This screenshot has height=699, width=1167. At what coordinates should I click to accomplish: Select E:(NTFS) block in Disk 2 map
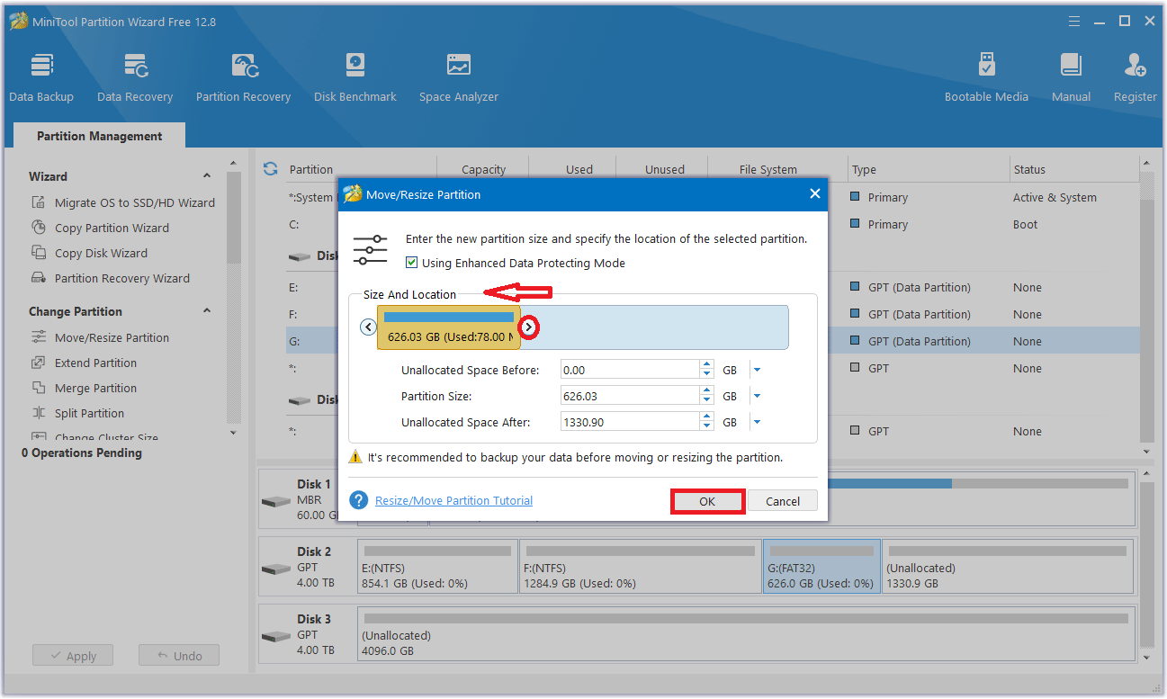(437, 566)
